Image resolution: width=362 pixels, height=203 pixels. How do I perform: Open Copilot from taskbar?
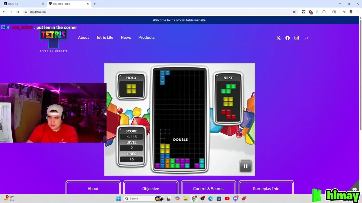tap(177, 198)
